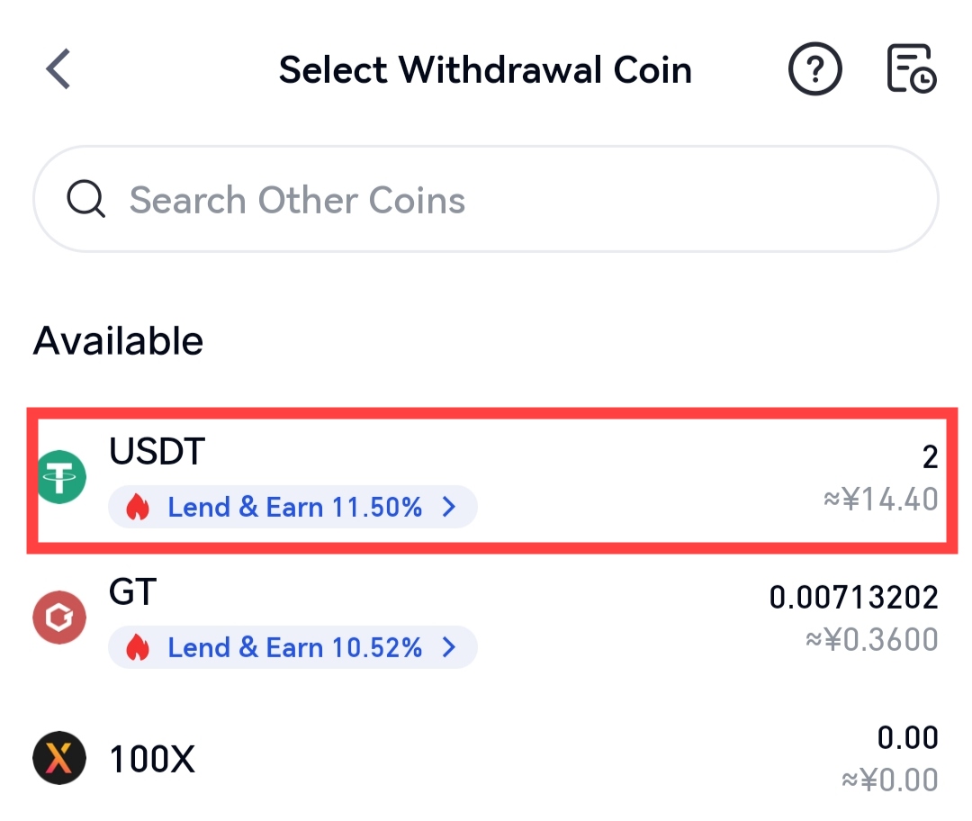Tap the search magnifier icon
This screenshot has width=972, height=821.
point(85,199)
